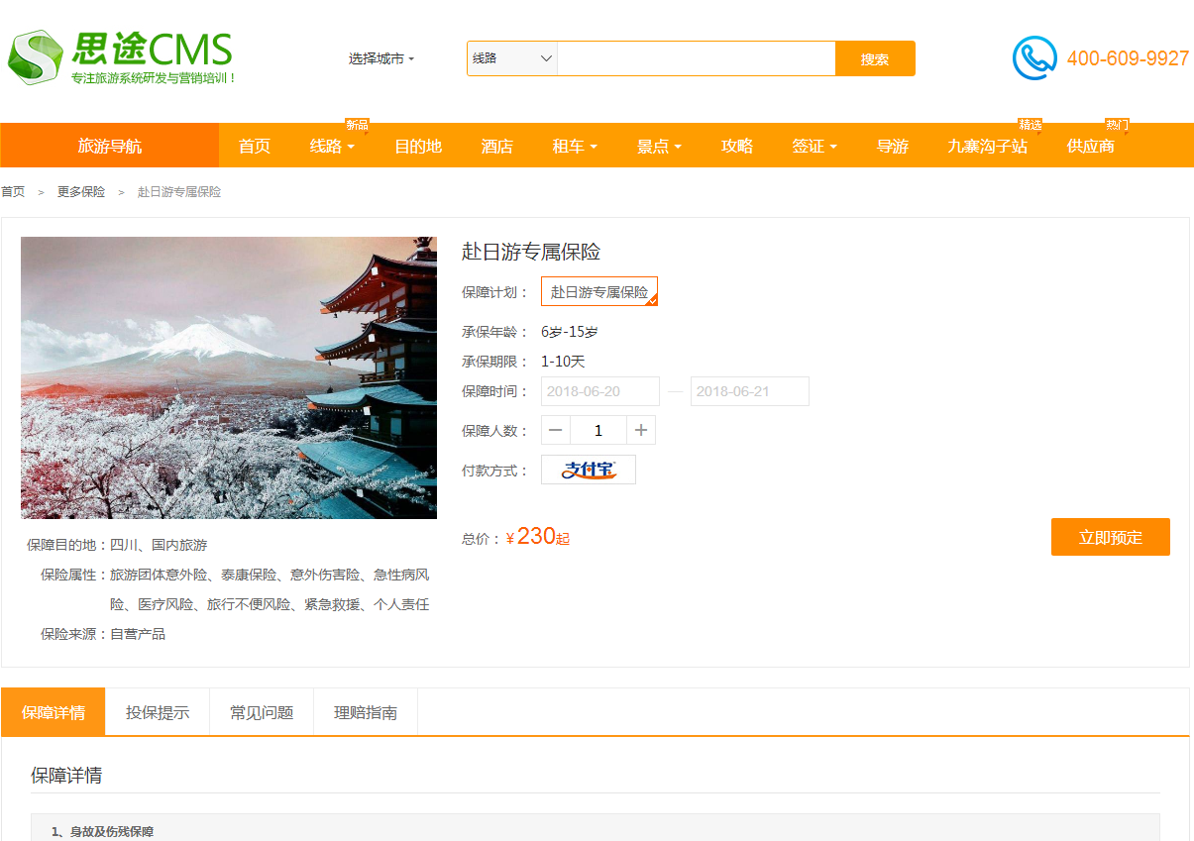Open 九寨沟子站 in navigation bar

pos(987,147)
